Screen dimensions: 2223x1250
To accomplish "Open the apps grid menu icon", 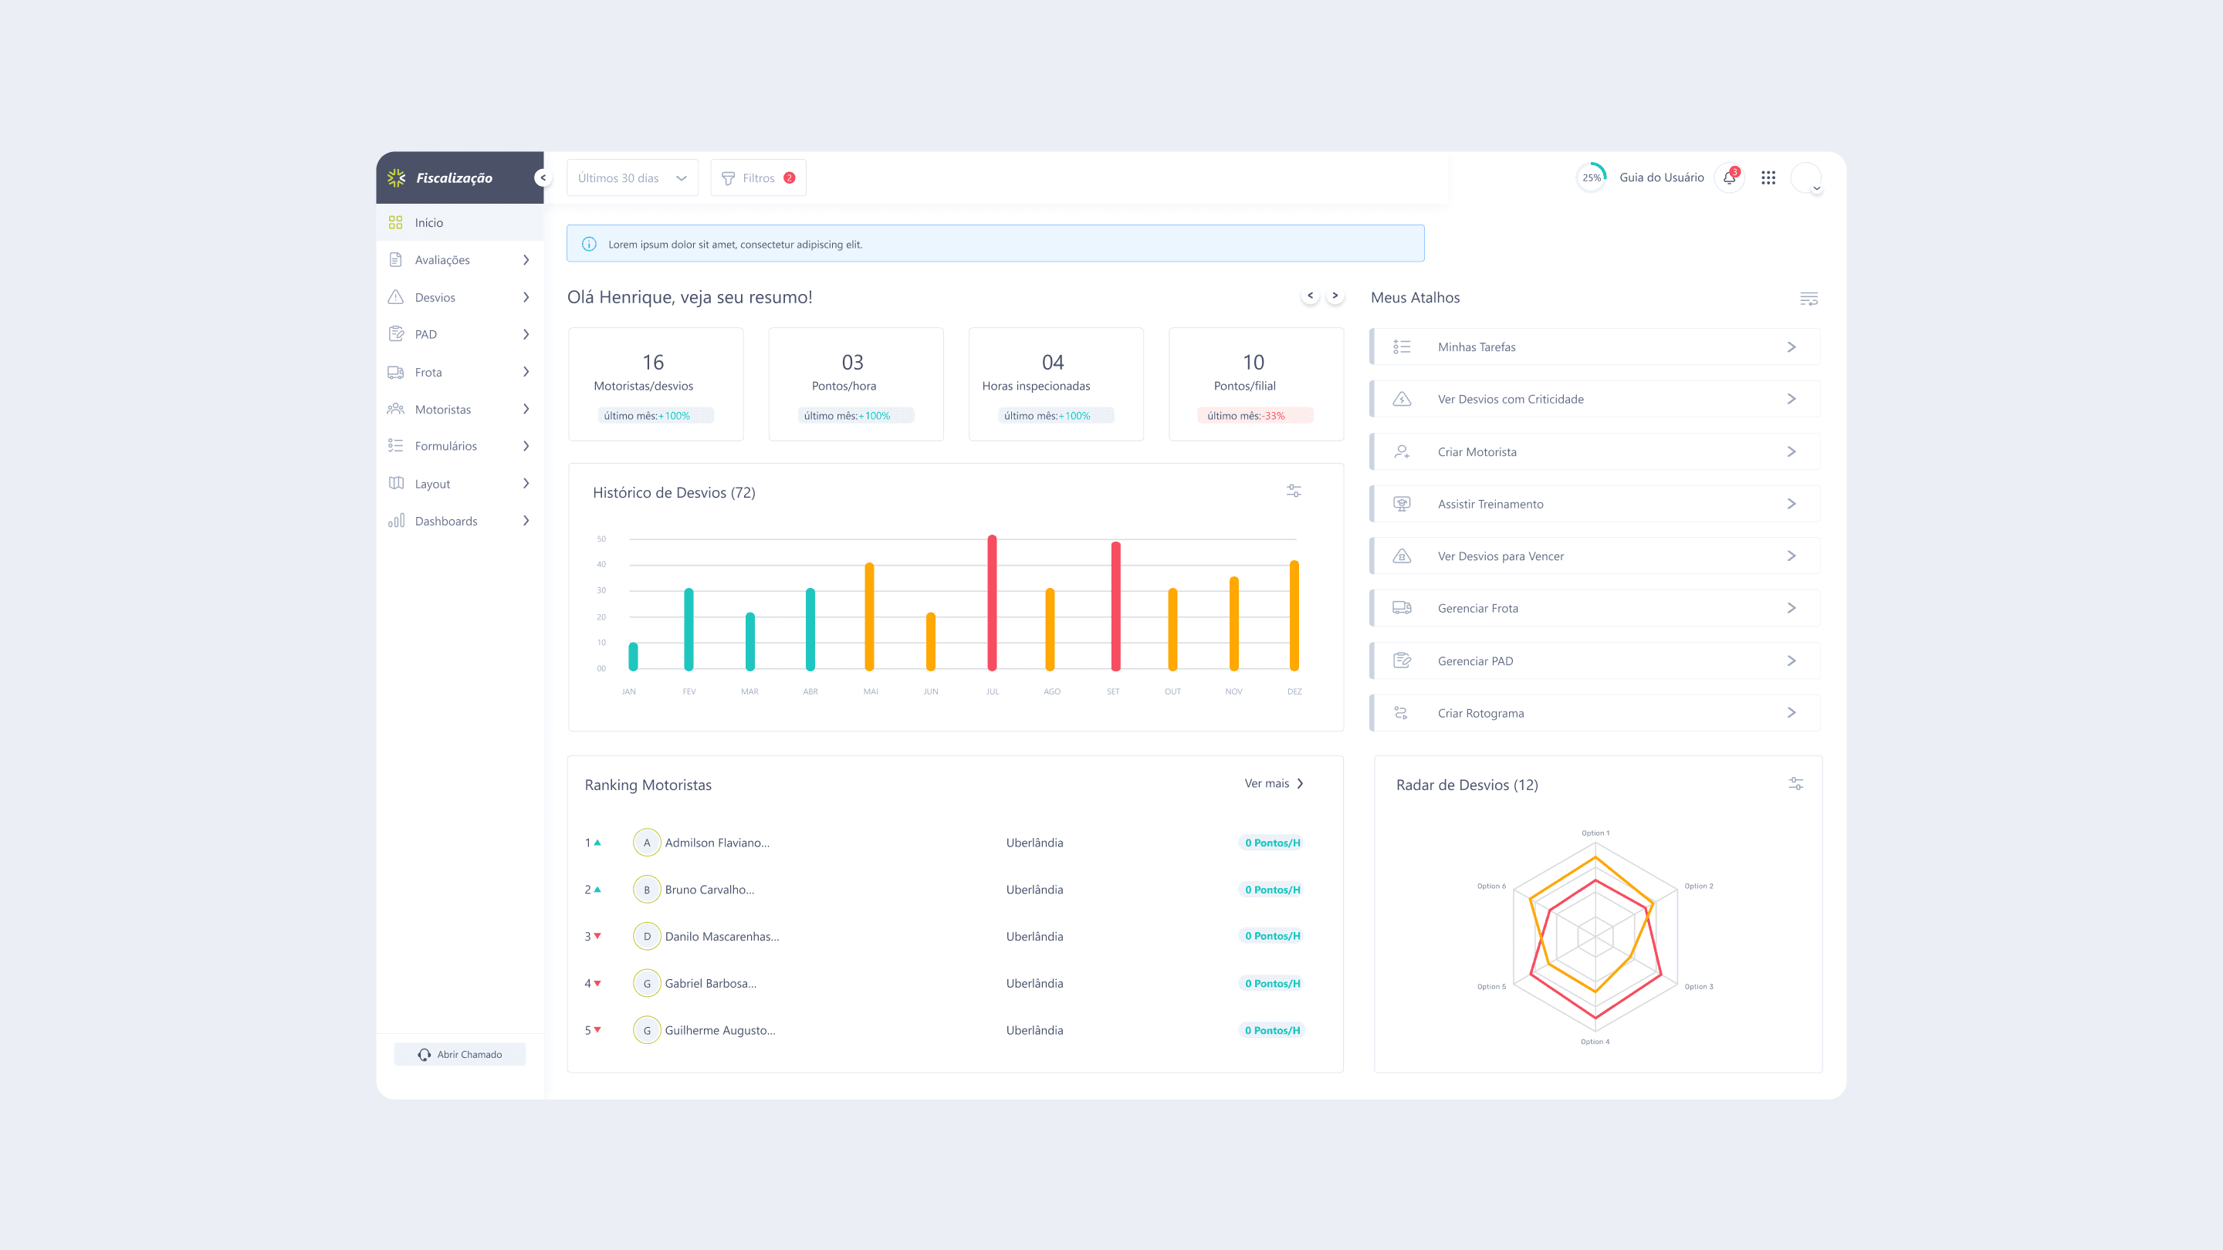I will pos(1768,177).
